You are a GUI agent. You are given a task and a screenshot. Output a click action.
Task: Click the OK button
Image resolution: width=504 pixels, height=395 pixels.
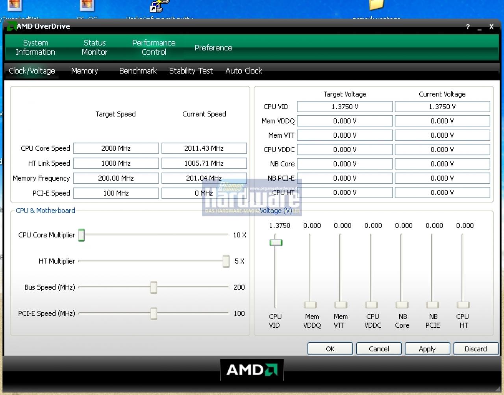(330, 349)
